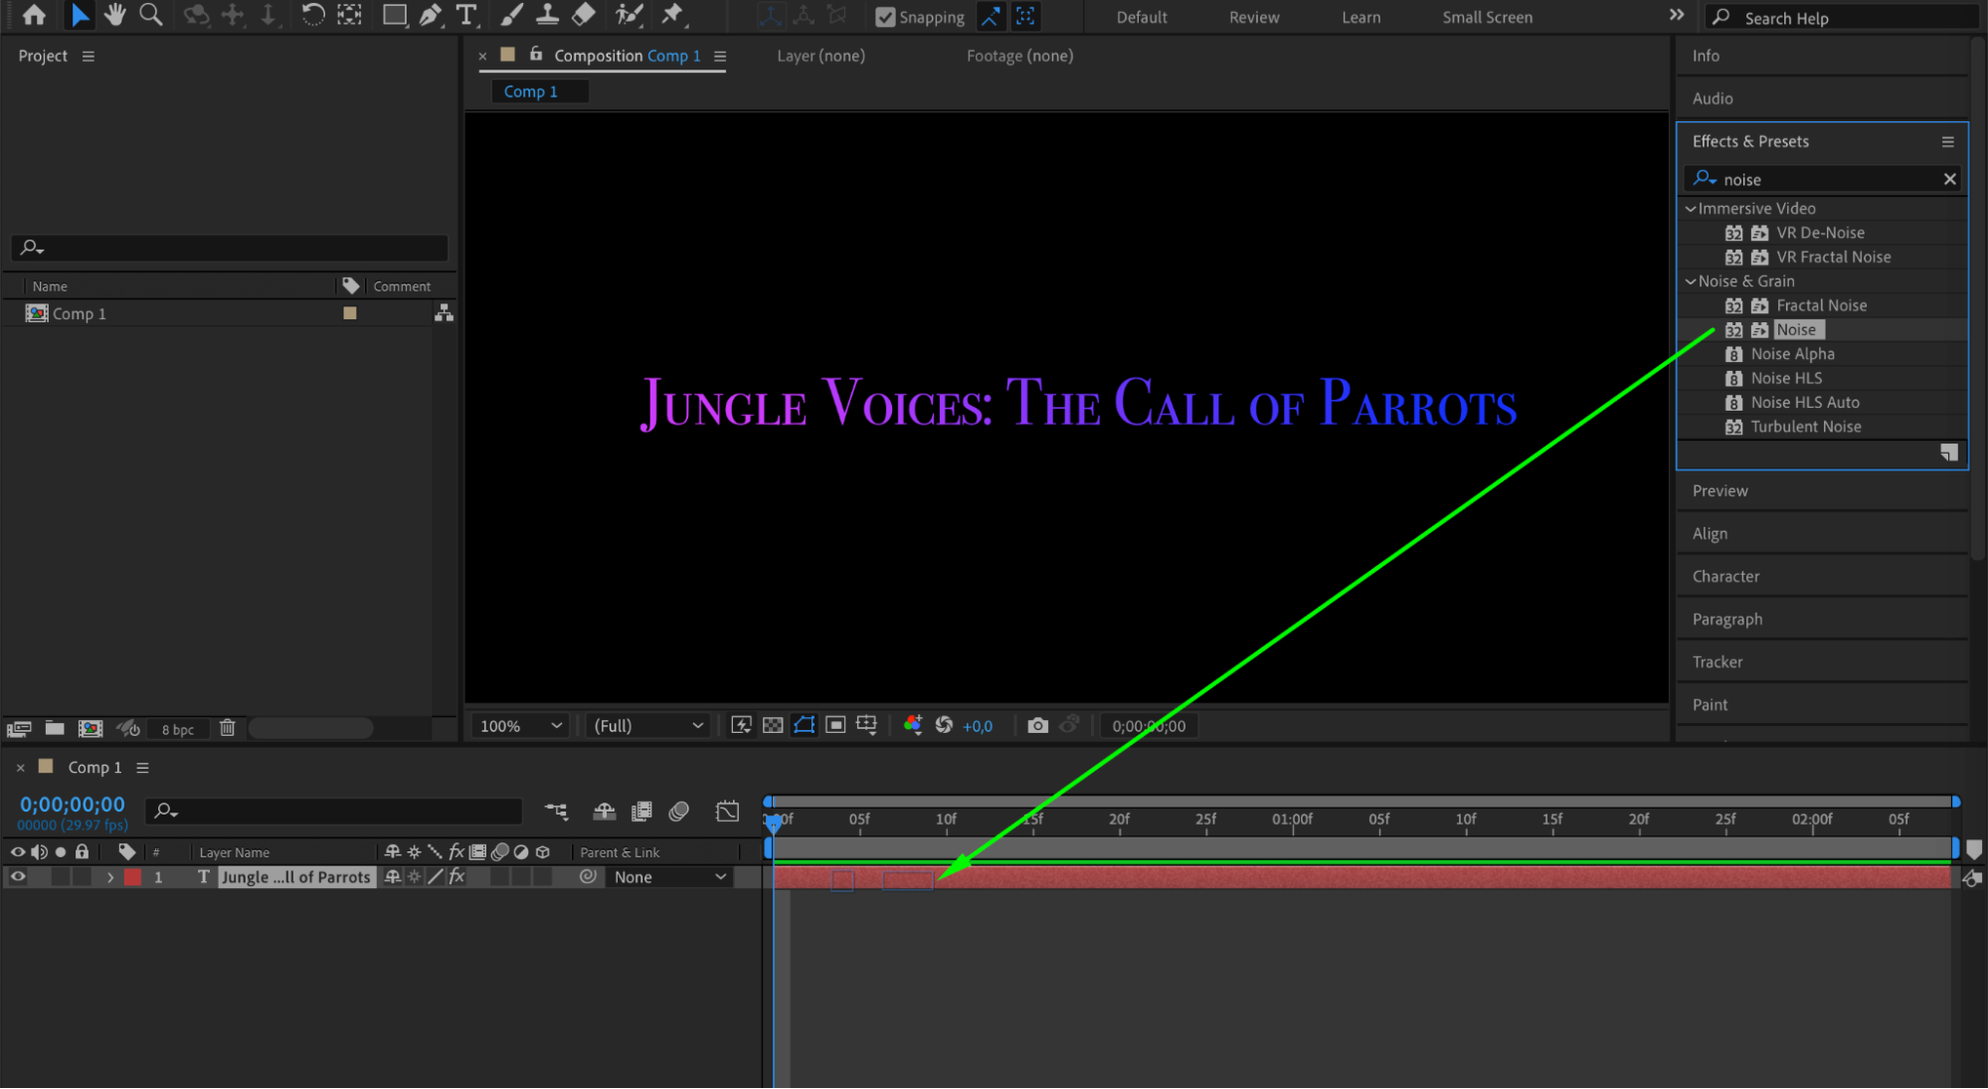Image resolution: width=1988 pixels, height=1089 pixels.
Task: Click the toggle transparency grid icon
Action: [773, 726]
